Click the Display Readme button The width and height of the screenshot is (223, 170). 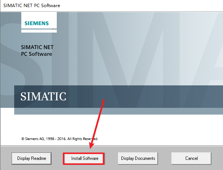tap(31, 158)
